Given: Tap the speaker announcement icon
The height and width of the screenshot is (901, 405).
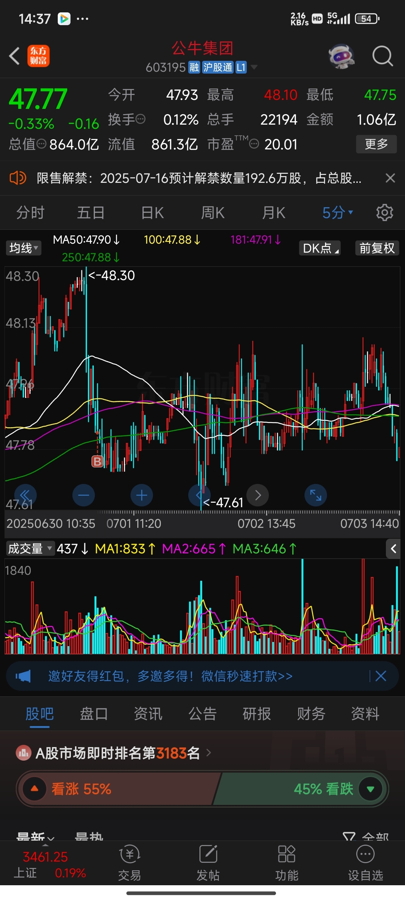Looking at the screenshot, I should (x=18, y=178).
